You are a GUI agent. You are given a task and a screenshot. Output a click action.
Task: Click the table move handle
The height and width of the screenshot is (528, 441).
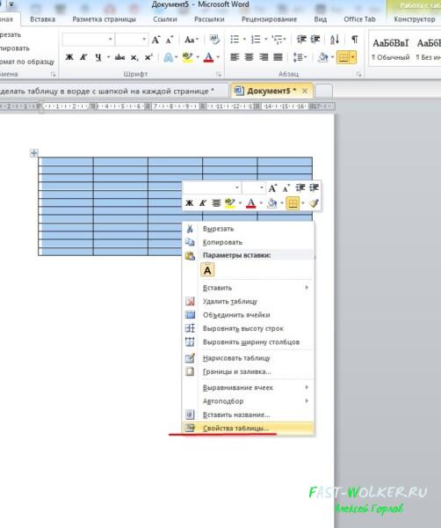[x=34, y=153]
